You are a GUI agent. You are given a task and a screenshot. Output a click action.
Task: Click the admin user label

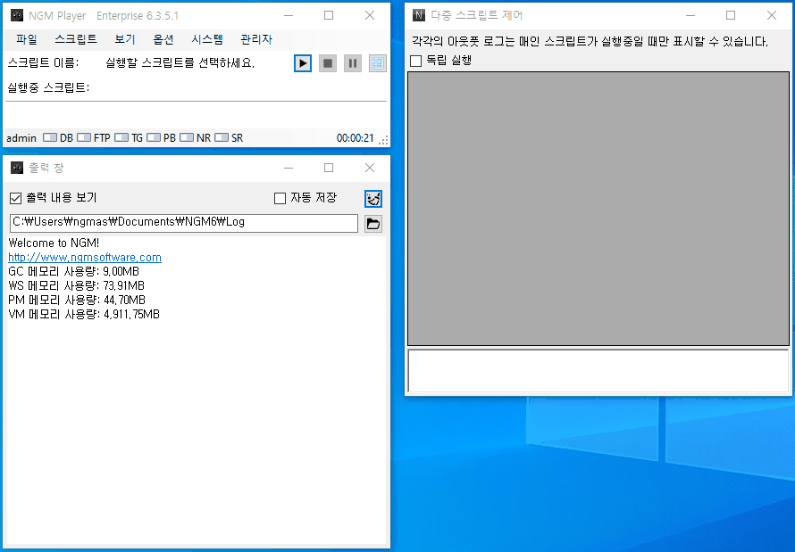point(21,137)
